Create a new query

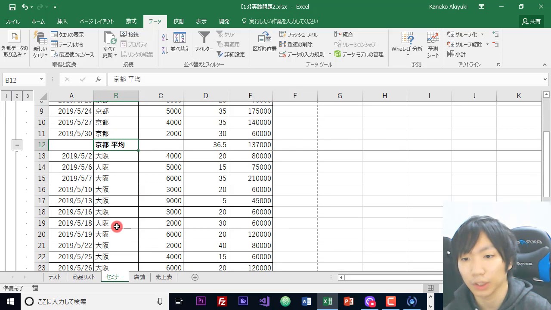pos(40,45)
